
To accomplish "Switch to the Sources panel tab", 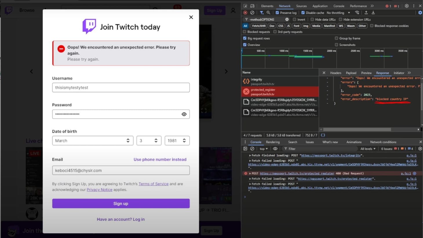I will click(x=301, y=6).
